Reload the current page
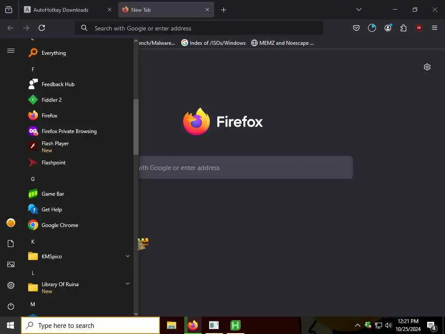Screen dimensions: 445x334 (x=42, y=28)
